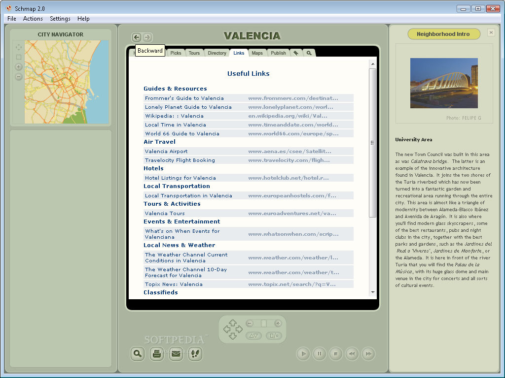Open Local Transportation in Valencia link
This screenshot has height=378, width=505.
coord(188,195)
